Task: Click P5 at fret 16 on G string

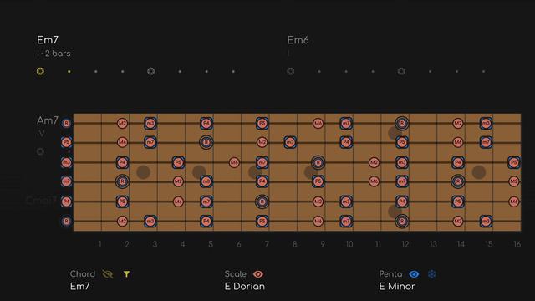Action: [x=514, y=162]
